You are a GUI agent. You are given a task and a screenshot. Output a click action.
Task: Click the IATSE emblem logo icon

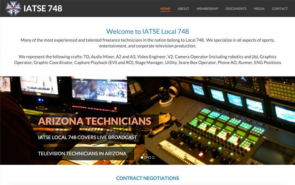pos(13,8)
